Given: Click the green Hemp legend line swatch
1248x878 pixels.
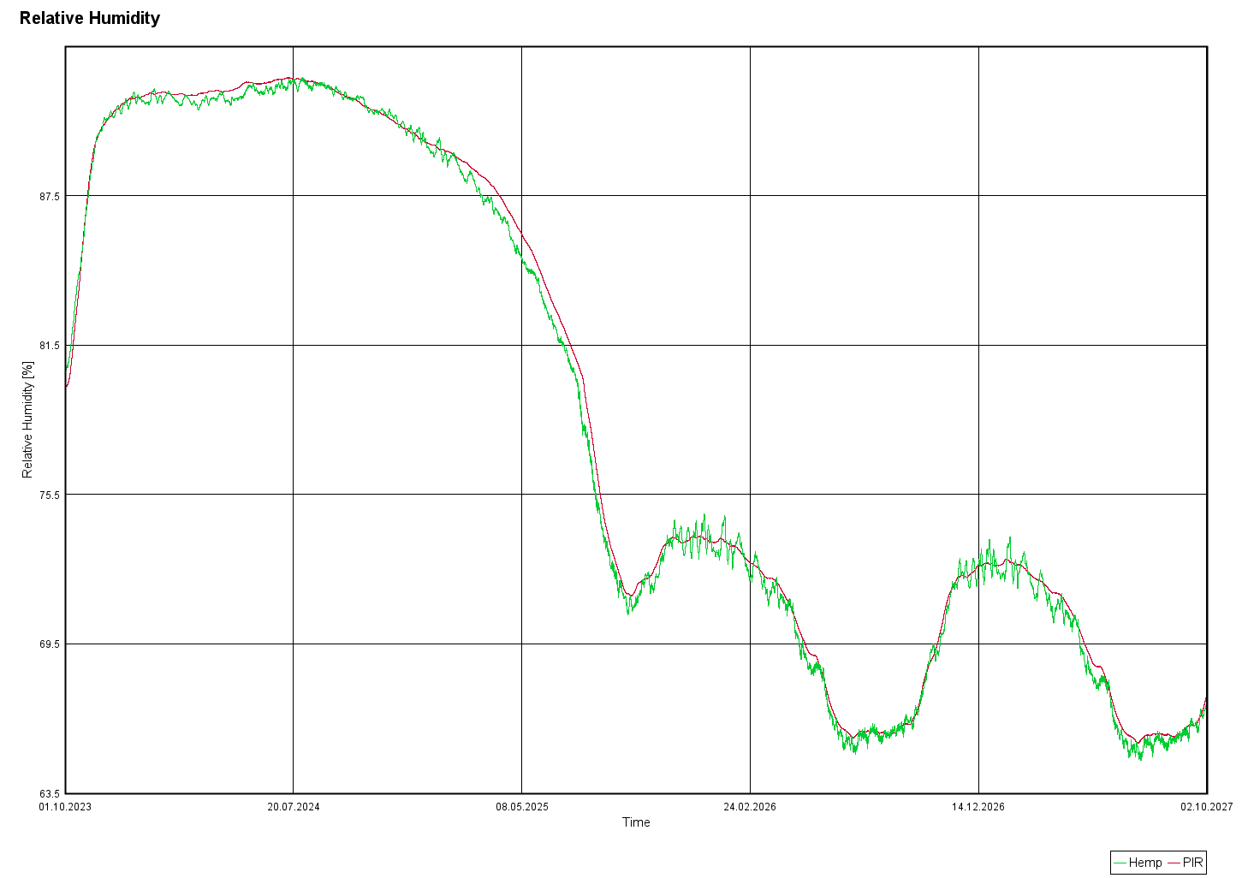Looking at the screenshot, I should click(1120, 863).
